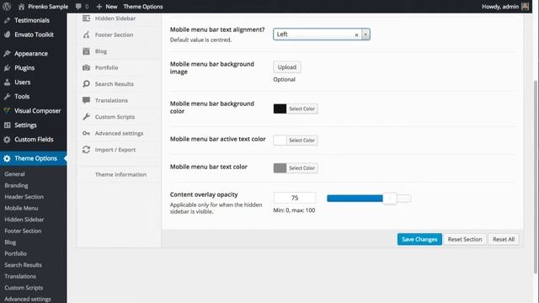Image resolution: width=539 pixels, height=303 pixels.
Task: Click the Custom Scripts wrench icon
Action: 86,117
